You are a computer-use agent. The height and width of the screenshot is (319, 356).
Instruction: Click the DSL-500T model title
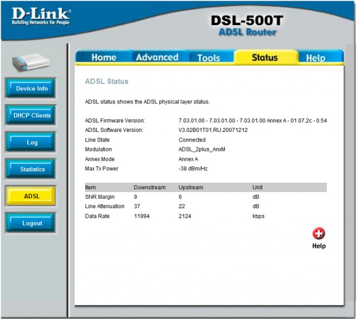point(247,21)
